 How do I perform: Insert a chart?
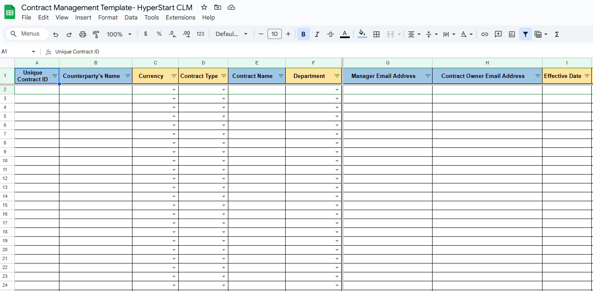[x=512, y=34]
